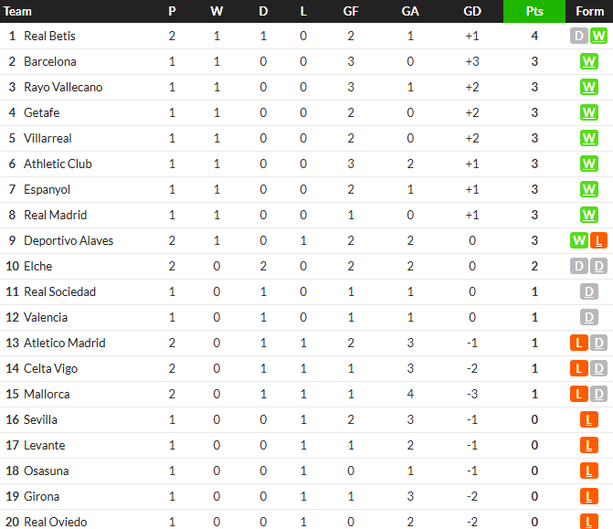Select the Girona team name
The image size is (613, 529).
(x=42, y=496)
